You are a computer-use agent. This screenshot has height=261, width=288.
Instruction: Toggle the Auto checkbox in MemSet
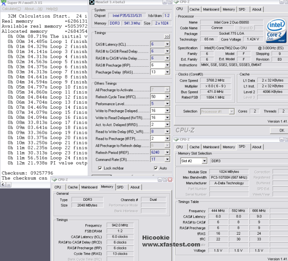point(156,168)
